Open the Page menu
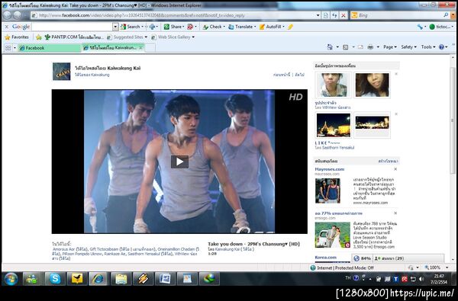This screenshot has width=458, height=301. pyautogui.click(x=390, y=47)
